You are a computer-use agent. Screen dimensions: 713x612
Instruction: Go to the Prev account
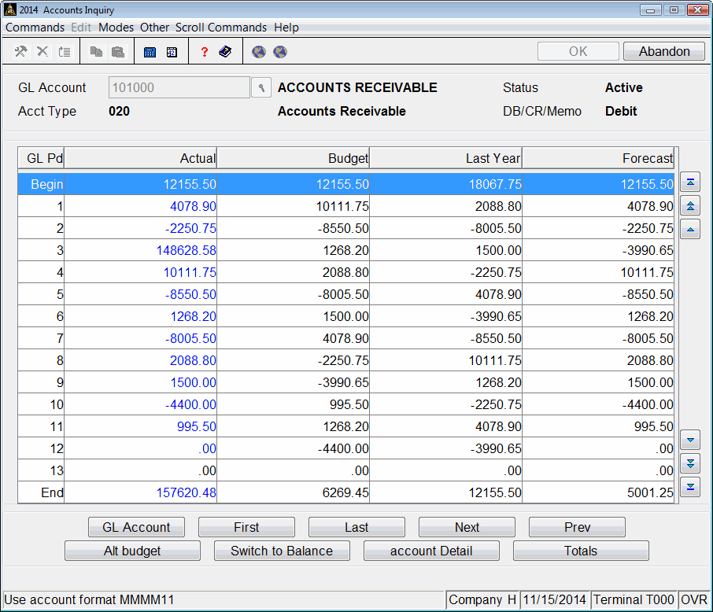pos(577,527)
